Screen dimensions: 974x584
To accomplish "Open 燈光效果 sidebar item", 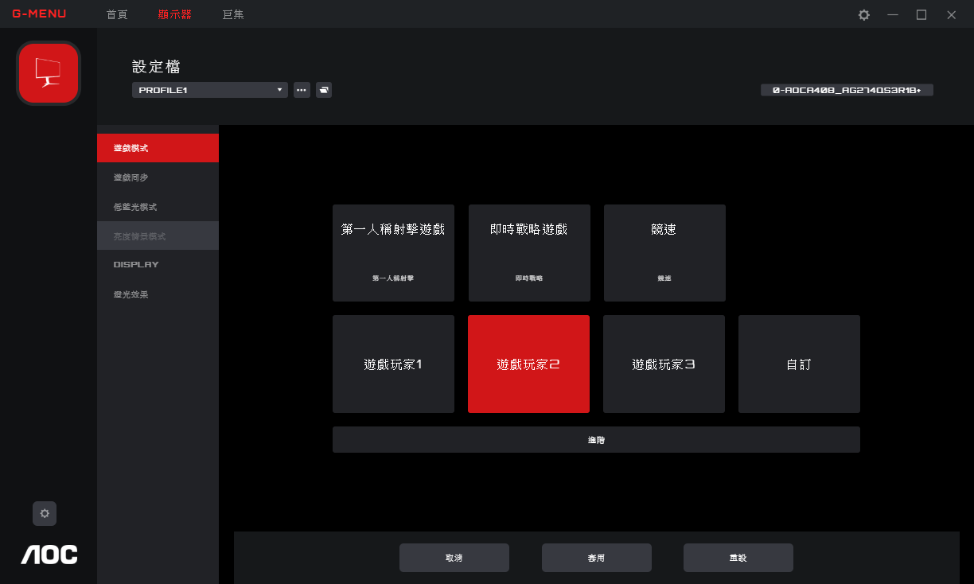I will (x=158, y=294).
